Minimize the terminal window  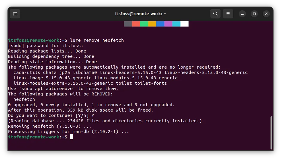242,14
